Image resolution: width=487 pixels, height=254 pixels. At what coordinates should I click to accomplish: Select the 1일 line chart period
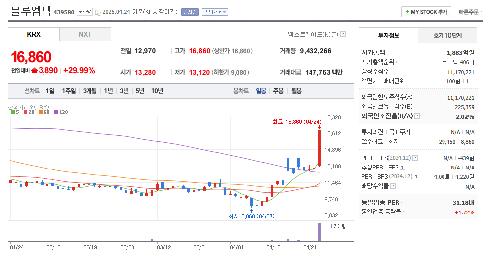50,91
